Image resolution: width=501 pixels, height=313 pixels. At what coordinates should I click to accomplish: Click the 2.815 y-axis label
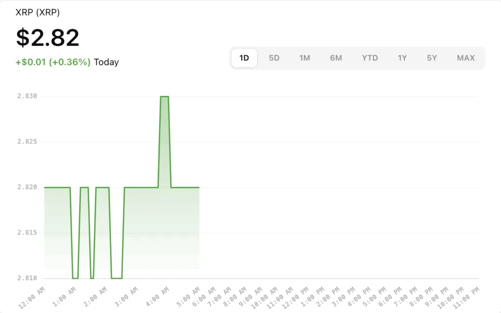[x=27, y=232]
